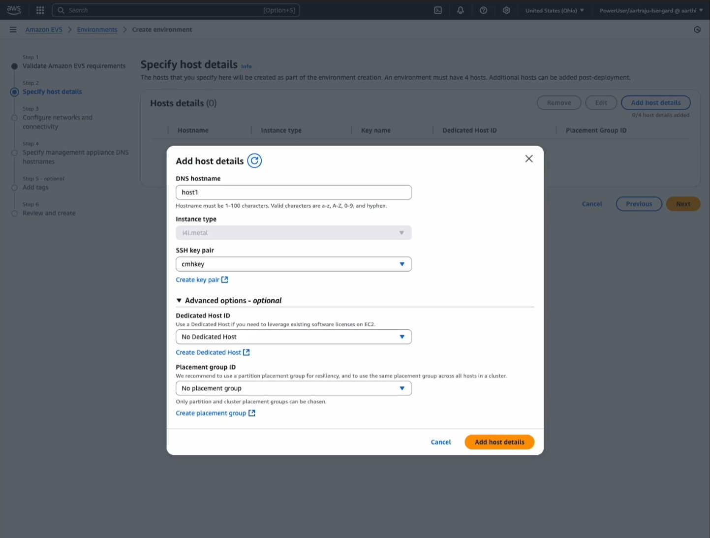Screen dimensions: 710x538
Task: Click the Key name column header
Action: (376, 130)
